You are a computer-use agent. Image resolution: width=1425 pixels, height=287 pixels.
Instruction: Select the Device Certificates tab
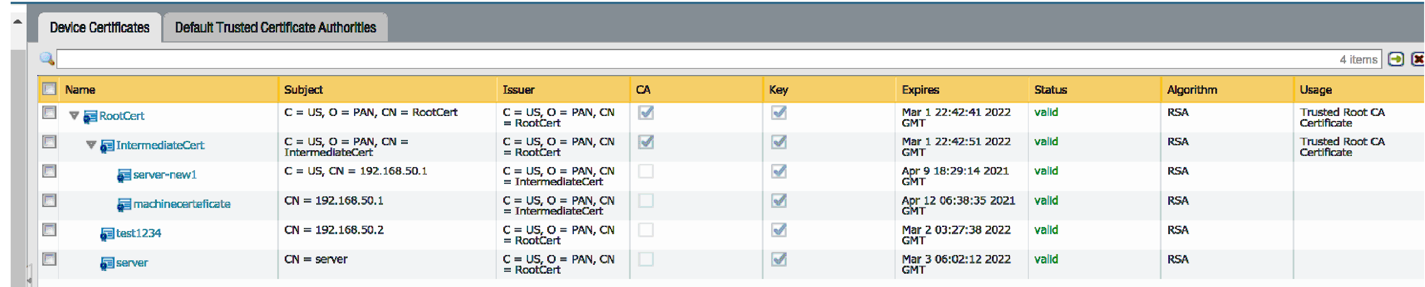click(100, 28)
